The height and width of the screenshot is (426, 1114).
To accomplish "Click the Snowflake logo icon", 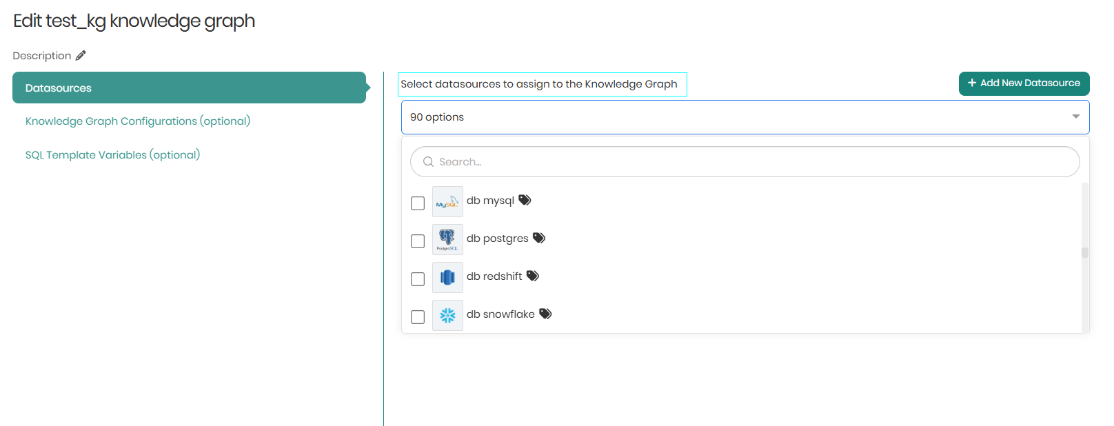I will click(x=447, y=315).
